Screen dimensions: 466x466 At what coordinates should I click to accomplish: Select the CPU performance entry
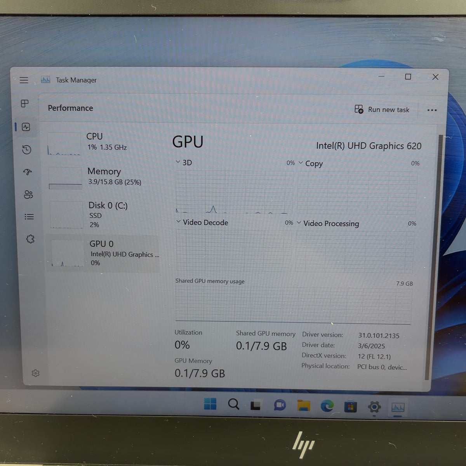101,143
